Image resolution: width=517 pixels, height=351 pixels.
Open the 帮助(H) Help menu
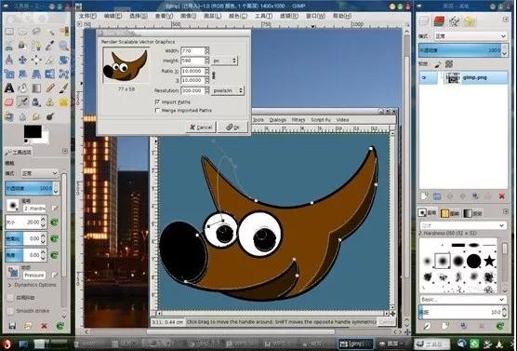coord(342,16)
